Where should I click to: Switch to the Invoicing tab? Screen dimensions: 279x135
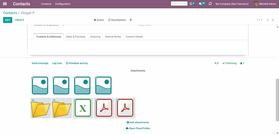(x=95, y=37)
